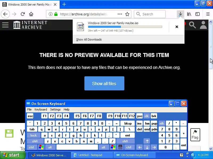Image resolution: width=213 pixels, height=159 pixels.
Task: Open the Internet Archive user account icon
Action: tap(203, 25)
